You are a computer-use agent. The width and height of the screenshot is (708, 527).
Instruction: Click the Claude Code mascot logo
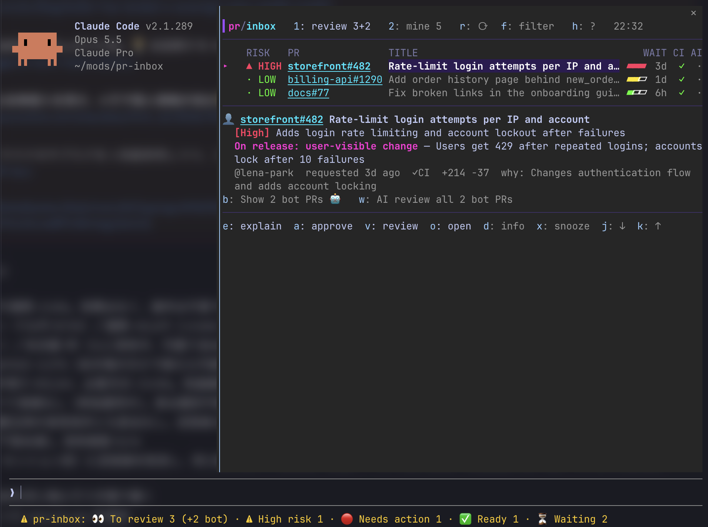37,49
